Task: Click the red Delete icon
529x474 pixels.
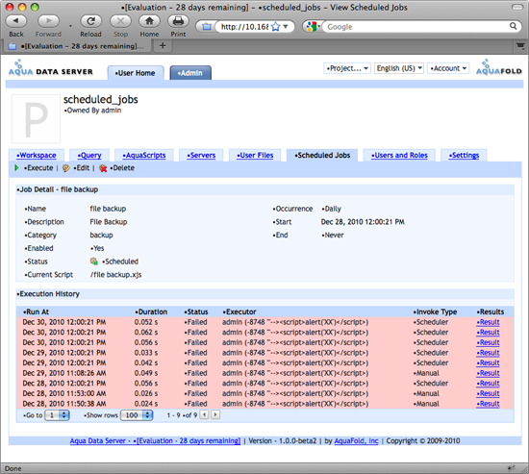Action: coord(103,168)
